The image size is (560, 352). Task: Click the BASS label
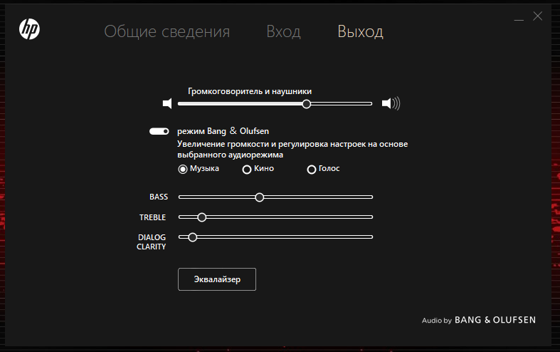pos(159,197)
